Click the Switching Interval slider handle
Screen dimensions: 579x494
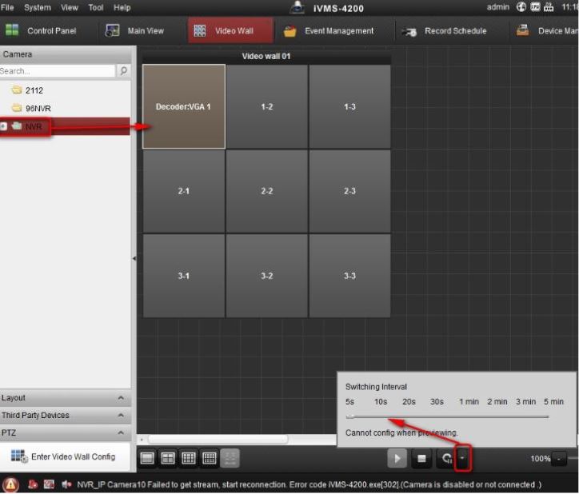350,416
